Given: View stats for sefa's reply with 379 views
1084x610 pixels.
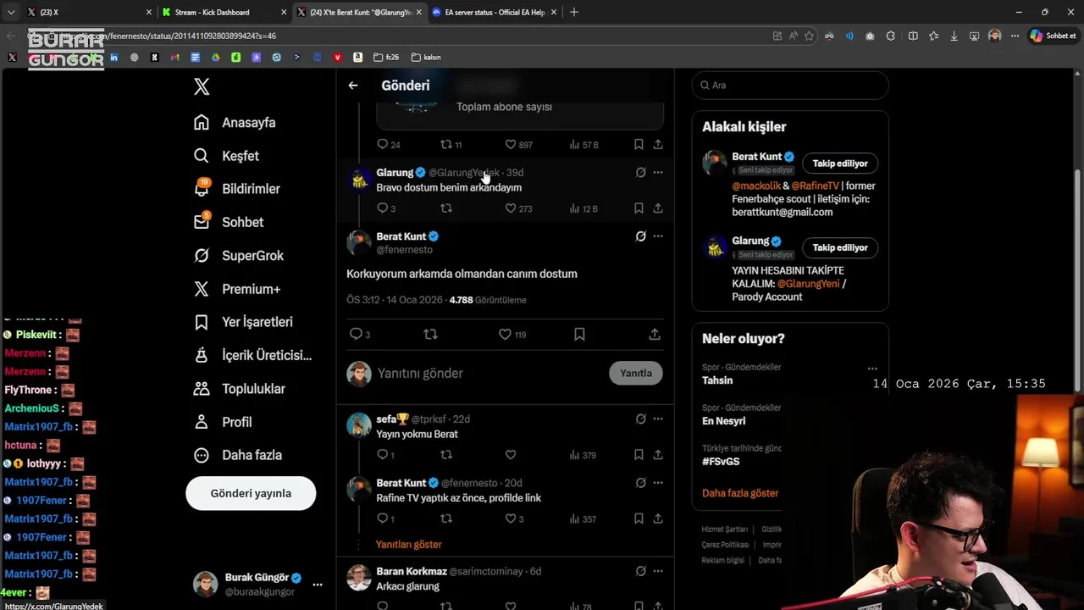Looking at the screenshot, I should click(583, 455).
